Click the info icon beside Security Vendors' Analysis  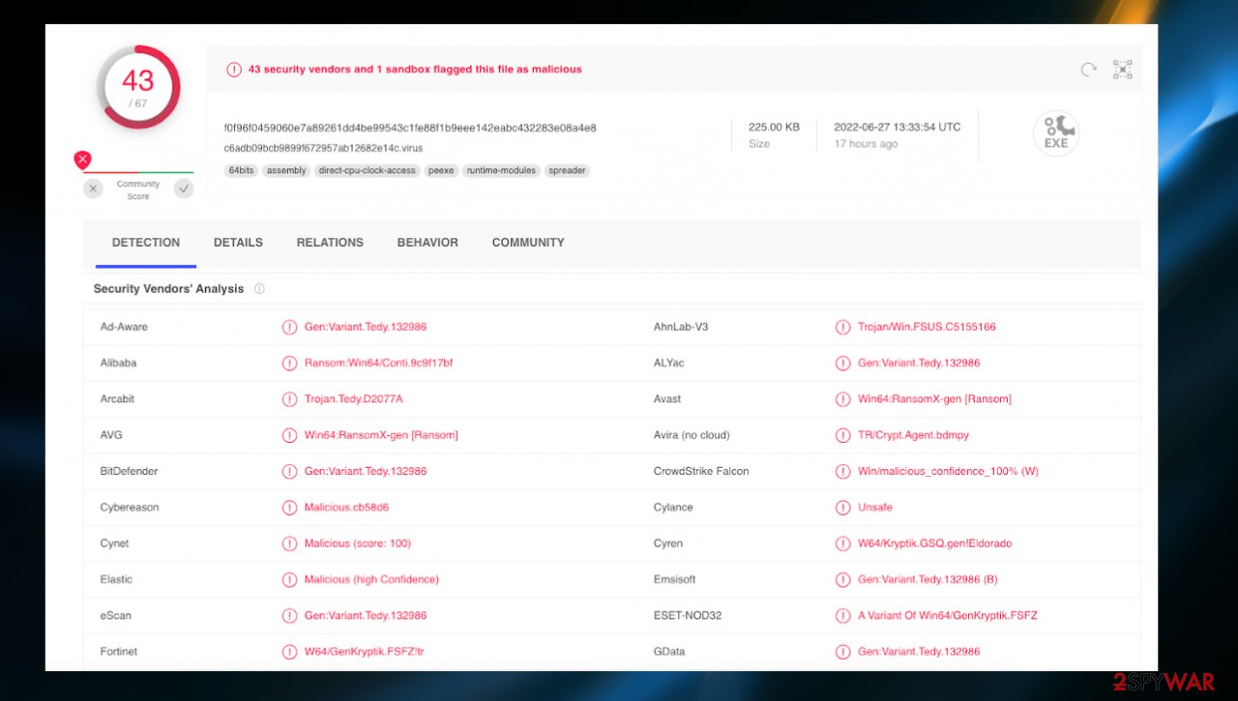point(259,289)
